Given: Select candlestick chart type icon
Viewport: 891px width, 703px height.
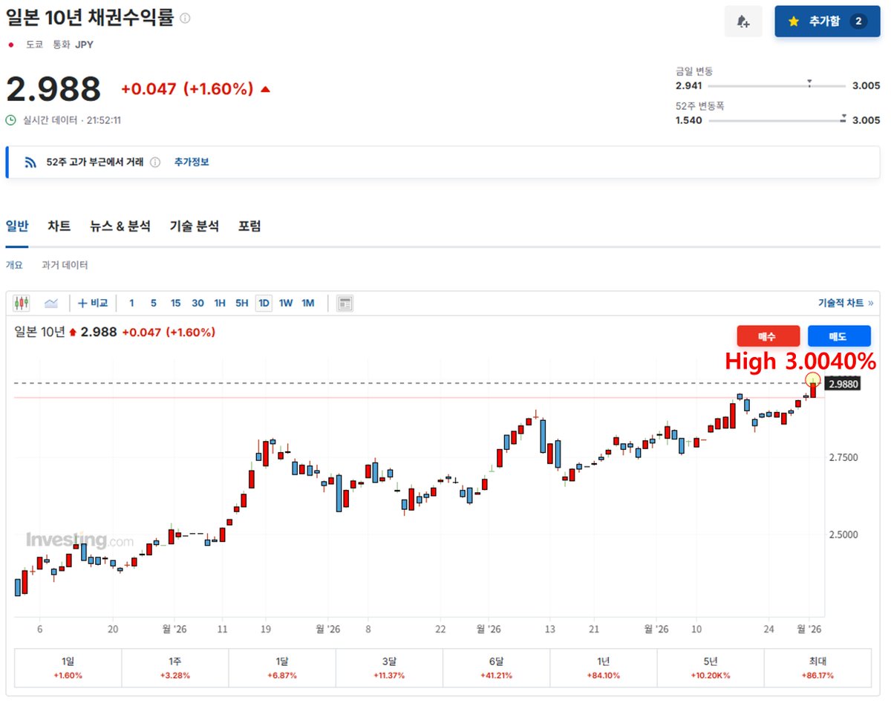Looking at the screenshot, I should click(x=22, y=303).
